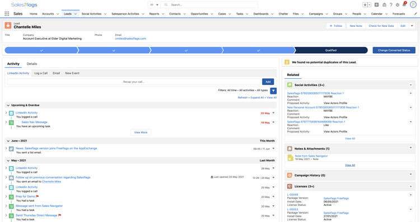Click the search magnifier icon
This screenshot has width=420, height=222.
166,5
